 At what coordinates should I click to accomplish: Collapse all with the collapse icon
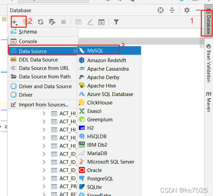pos(172,10)
